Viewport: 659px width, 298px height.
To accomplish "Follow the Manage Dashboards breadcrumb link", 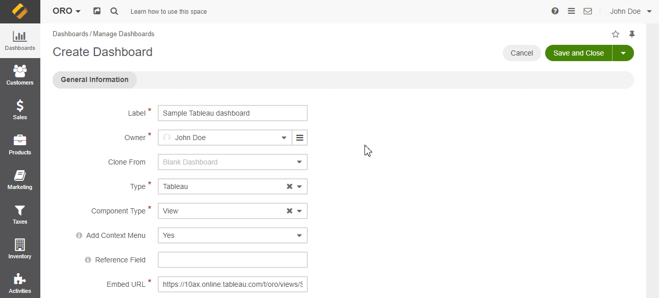I will point(124,34).
